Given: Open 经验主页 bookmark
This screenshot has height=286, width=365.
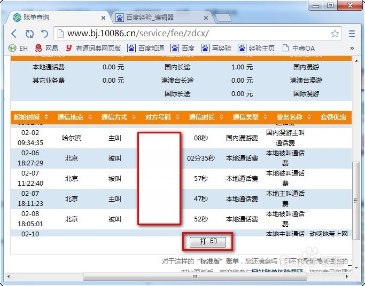Looking at the screenshot, I should coord(257,49).
